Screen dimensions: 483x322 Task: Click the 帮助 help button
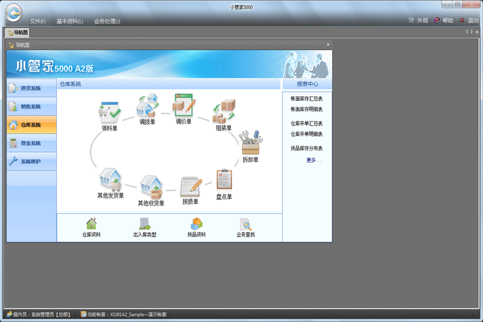443,21
